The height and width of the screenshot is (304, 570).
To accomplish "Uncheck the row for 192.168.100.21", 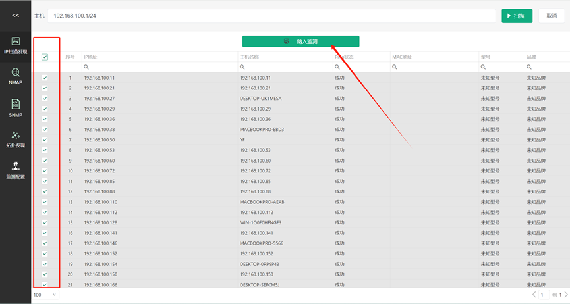I will coord(45,88).
